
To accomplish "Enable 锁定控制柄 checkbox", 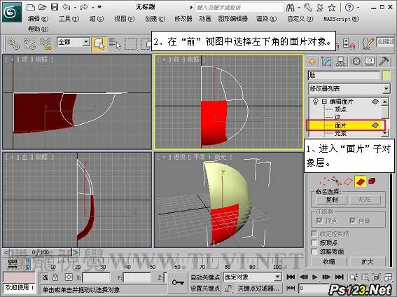I will tap(314, 233).
